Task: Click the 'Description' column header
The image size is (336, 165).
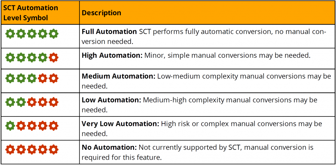Action: pyautogui.click(x=101, y=13)
